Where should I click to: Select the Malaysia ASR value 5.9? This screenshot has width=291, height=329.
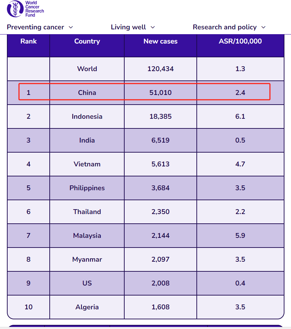240,235
